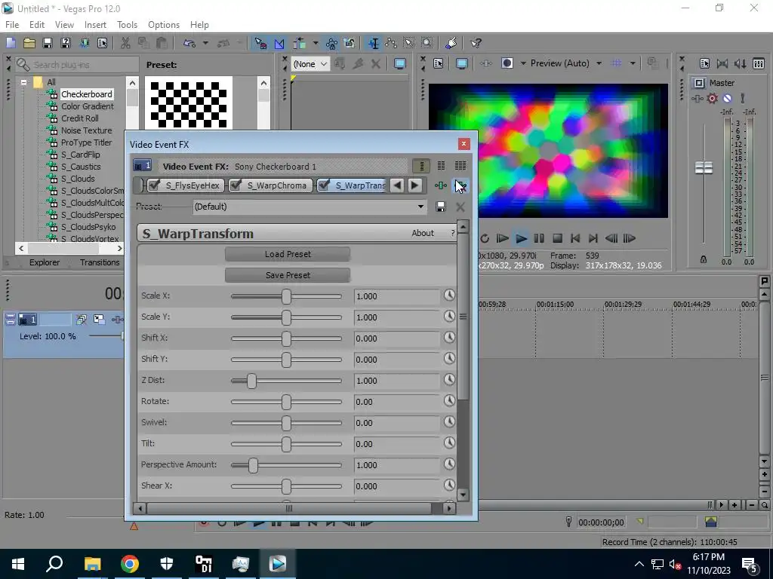This screenshot has height=579, width=773.
Task: Click the Render As toolbar icon
Action: point(85,43)
